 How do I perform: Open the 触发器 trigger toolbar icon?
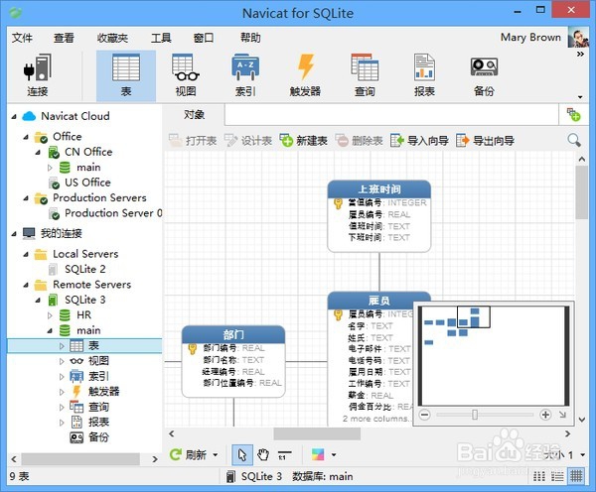[x=305, y=75]
